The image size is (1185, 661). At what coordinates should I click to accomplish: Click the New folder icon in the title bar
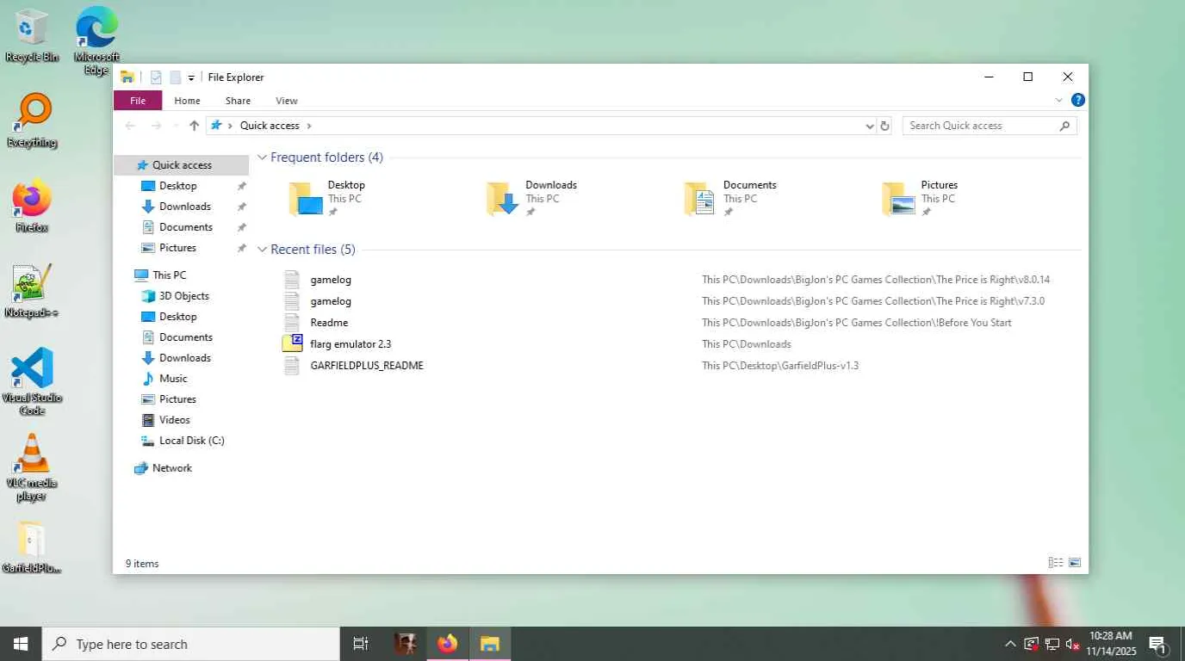click(x=175, y=77)
